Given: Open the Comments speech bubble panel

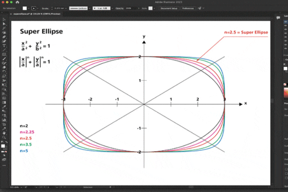Looking at the screenshot, I should point(278,18).
